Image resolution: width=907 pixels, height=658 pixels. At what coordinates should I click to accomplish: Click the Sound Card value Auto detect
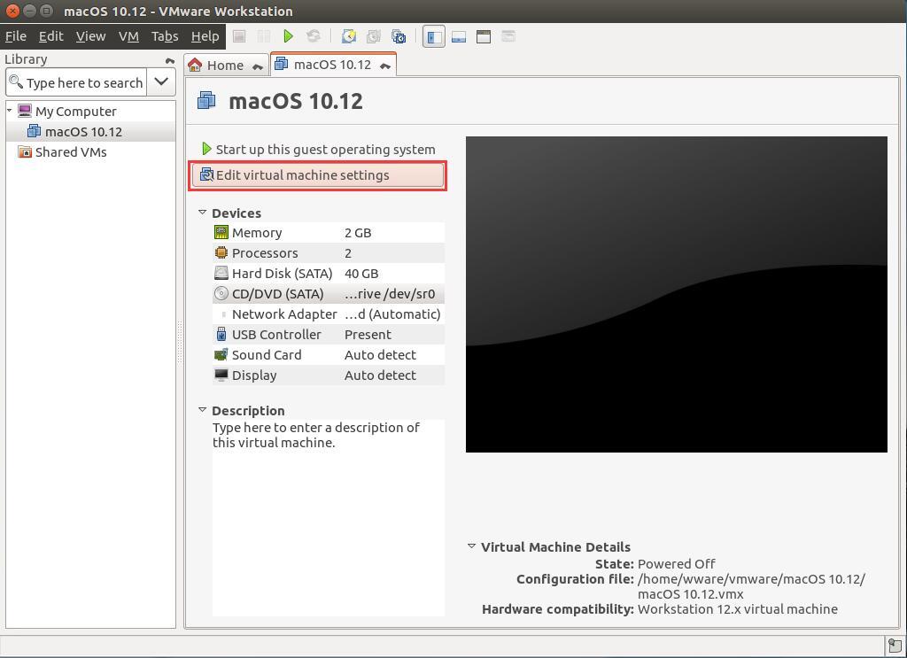click(380, 355)
